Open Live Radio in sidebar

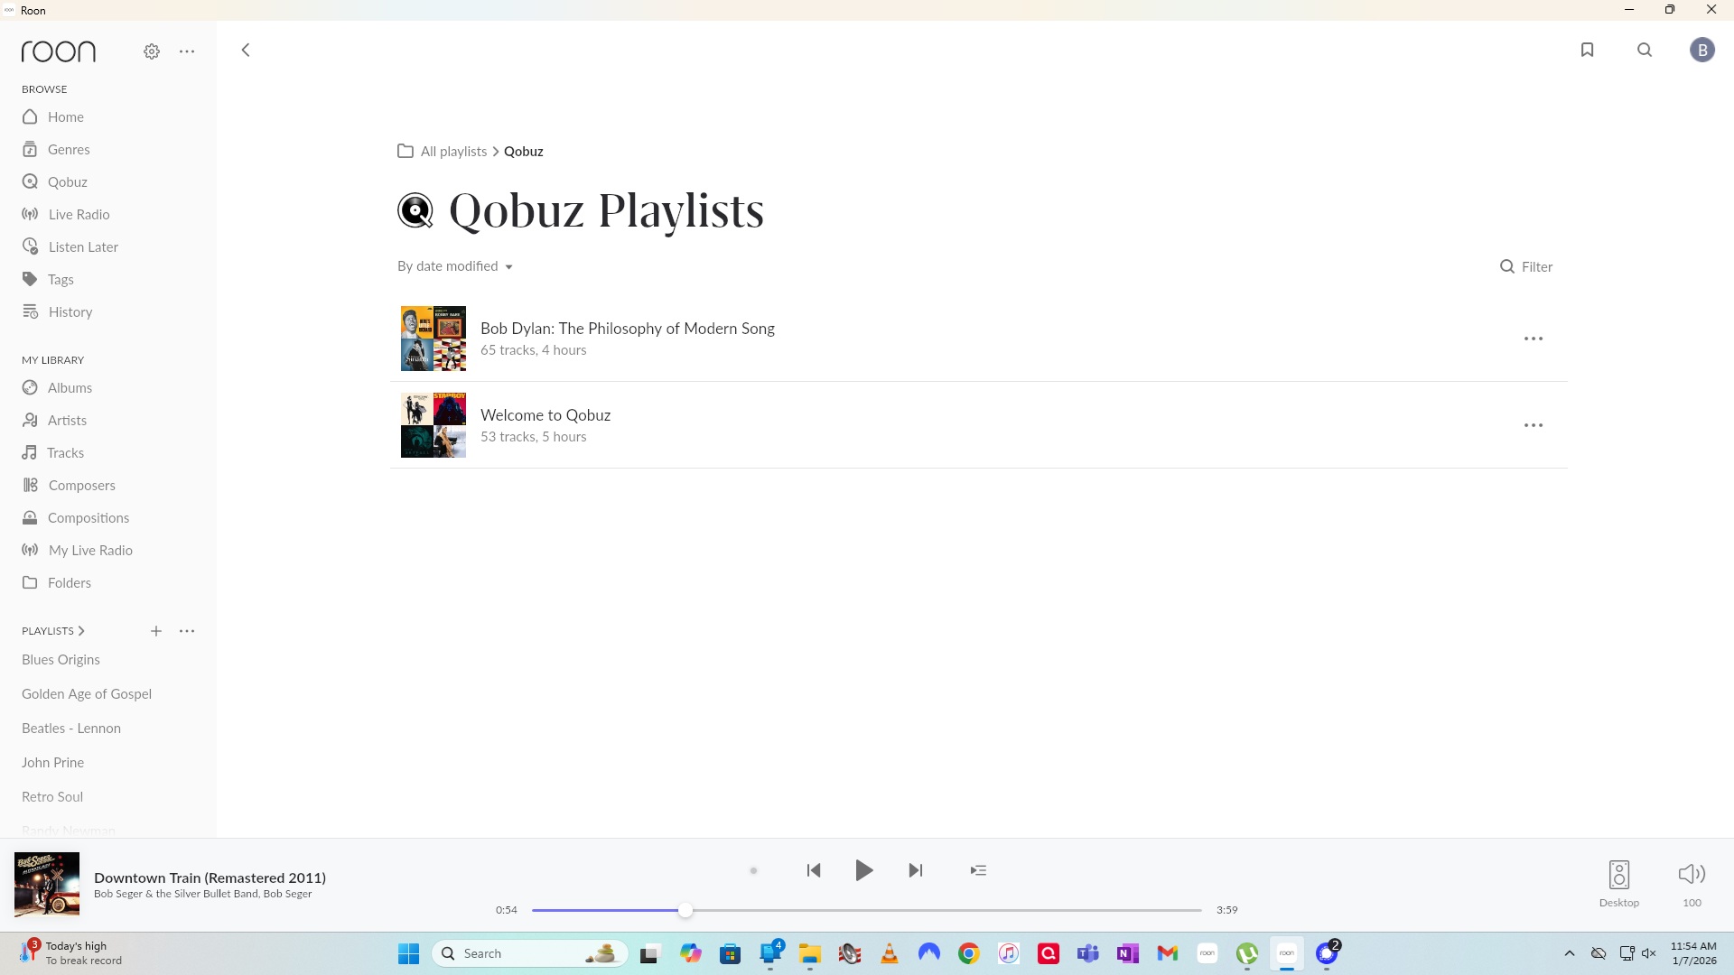(79, 214)
